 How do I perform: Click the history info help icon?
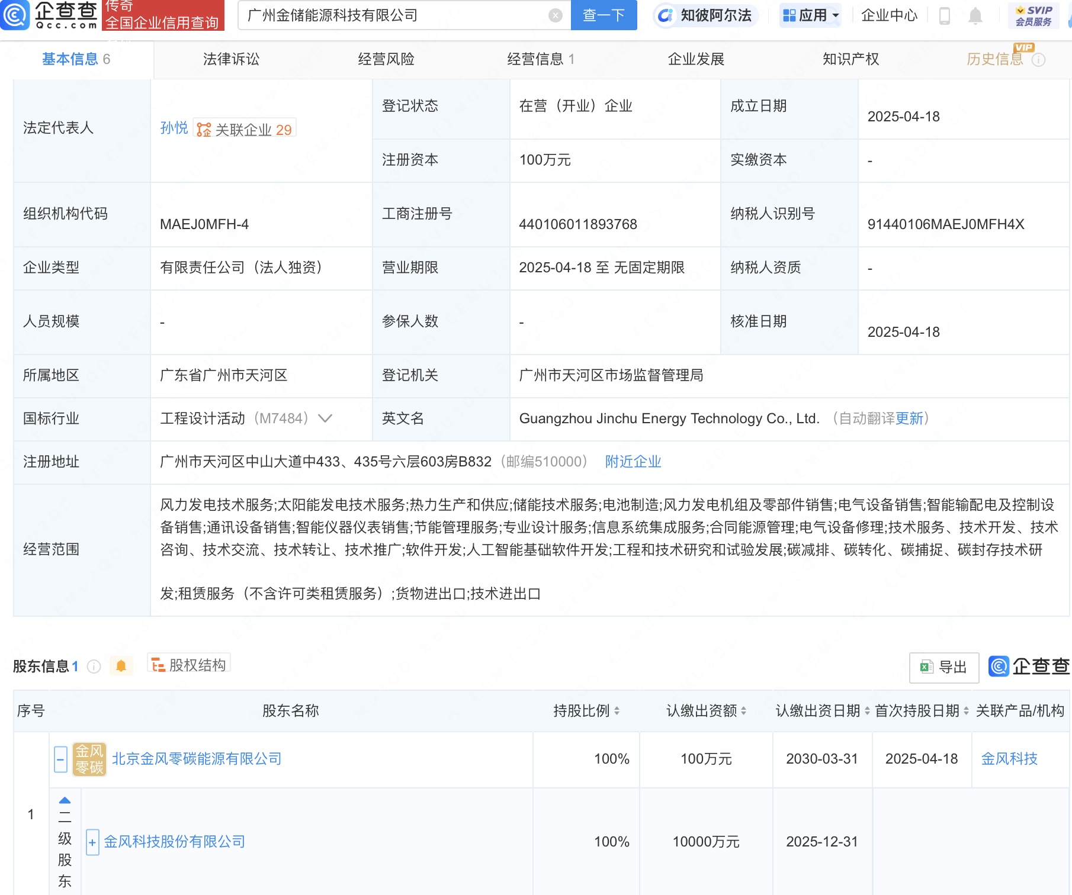coord(1039,60)
